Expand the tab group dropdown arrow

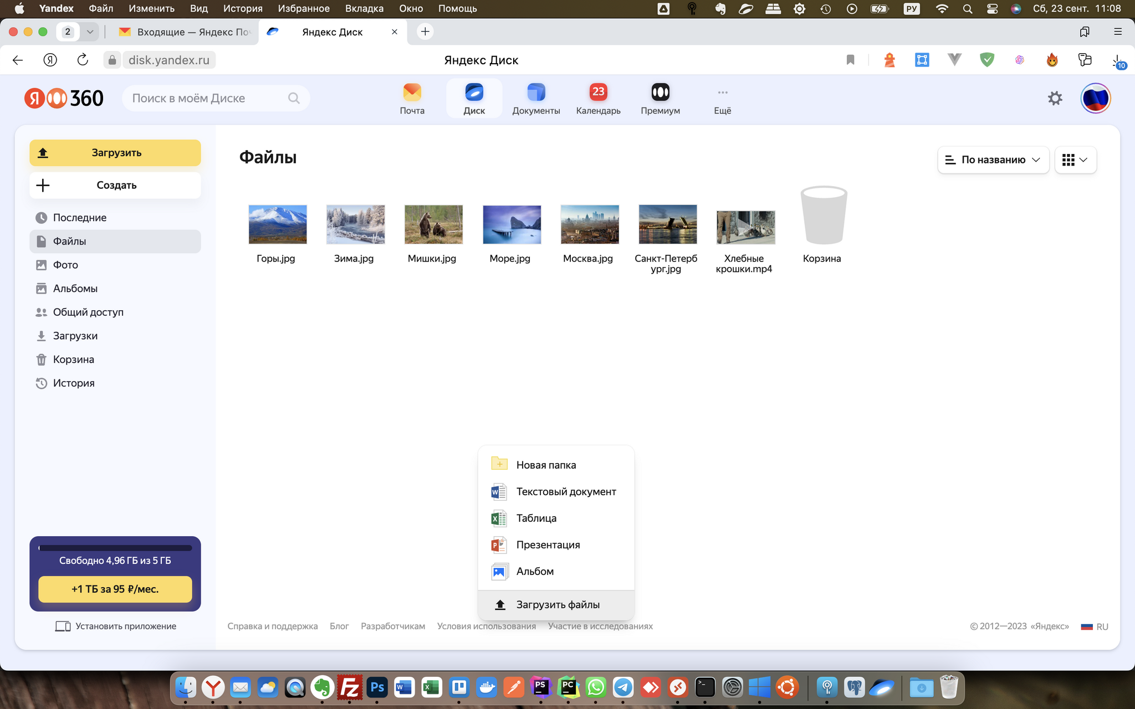pos(90,32)
